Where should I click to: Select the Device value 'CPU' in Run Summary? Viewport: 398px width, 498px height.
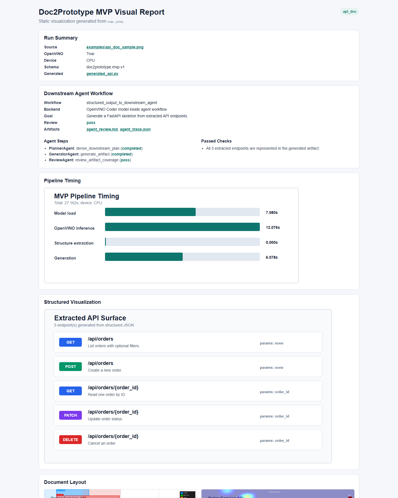pos(91,60)
